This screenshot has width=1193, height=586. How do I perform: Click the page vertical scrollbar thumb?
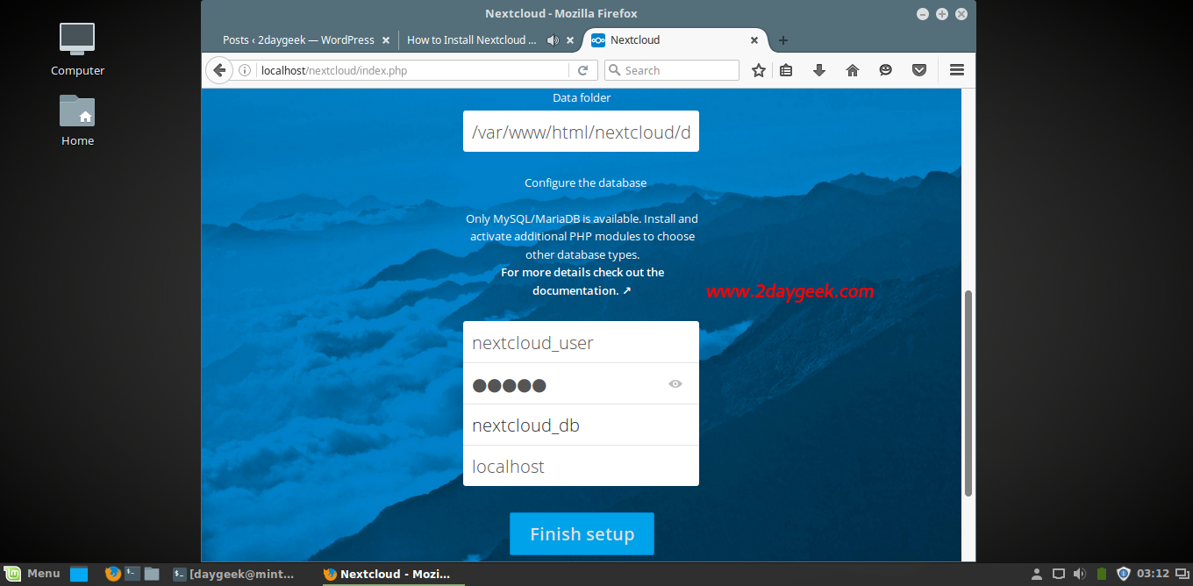pos(968,393)
